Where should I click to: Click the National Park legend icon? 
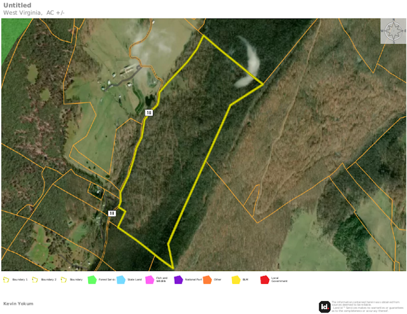click(177, 280)
